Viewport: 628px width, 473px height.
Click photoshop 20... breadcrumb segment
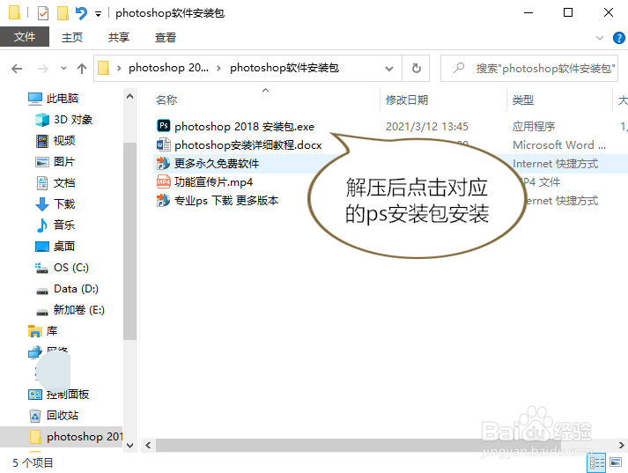click(x=168, y=68)
